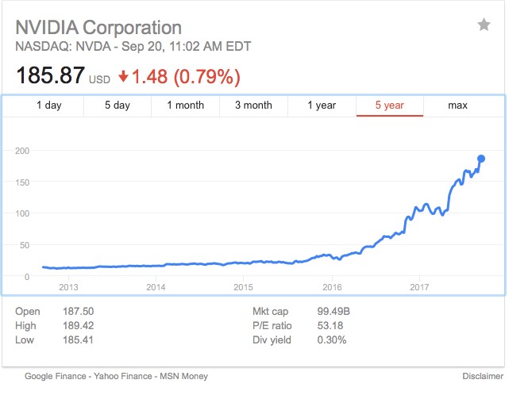The width and height of the screenshot is (509, 395).
Task: Click the 2013 label on the x-axis
Action: click(x=68, y=286)
